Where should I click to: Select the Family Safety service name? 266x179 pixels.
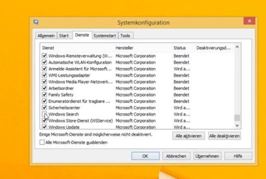pyautogui.click(x=61, y=94)
